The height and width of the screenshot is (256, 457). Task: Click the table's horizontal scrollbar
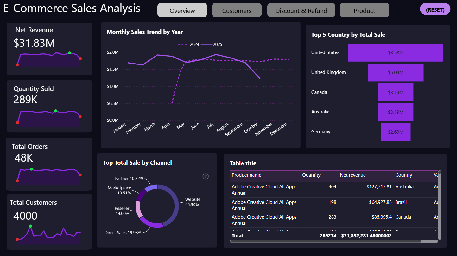(x=326, y=241)
